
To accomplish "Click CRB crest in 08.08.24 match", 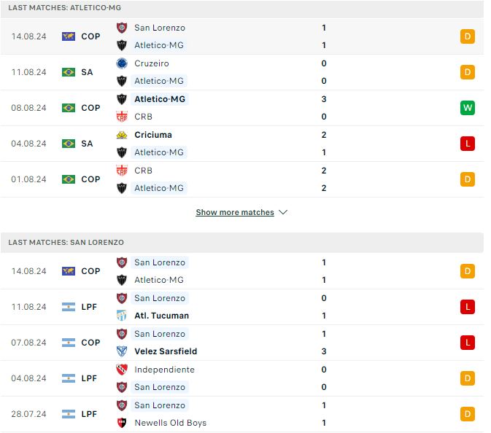I will [x=122, y=117].
